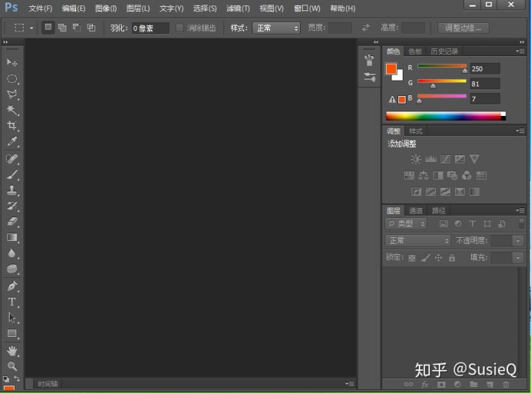Screen dimensions: 531x393
Task: Toggle the anti-alias checkbox
Action: [179, 27]
